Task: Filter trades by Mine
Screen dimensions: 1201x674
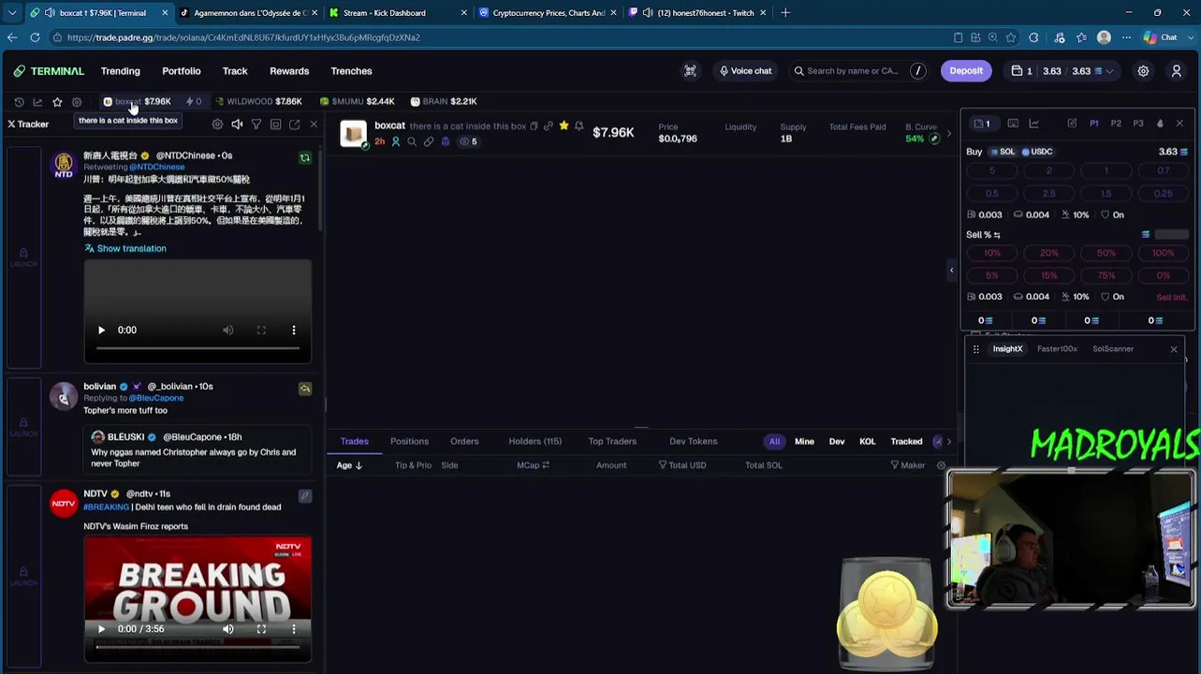Action: click(804, 441)
